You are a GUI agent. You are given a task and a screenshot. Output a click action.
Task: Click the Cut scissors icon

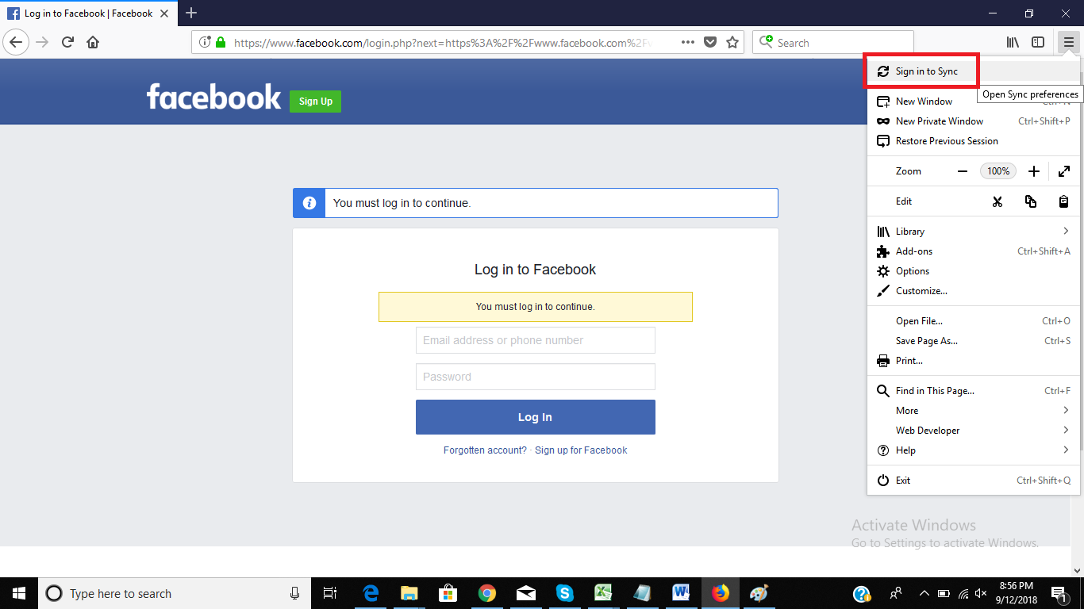998,201
